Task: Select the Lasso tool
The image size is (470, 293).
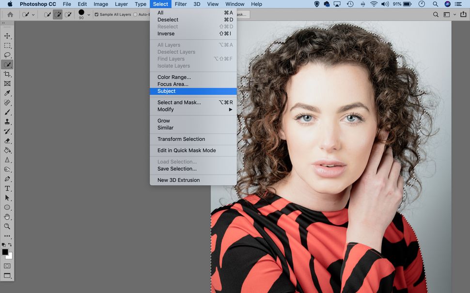Action: [x=7, y=55]
